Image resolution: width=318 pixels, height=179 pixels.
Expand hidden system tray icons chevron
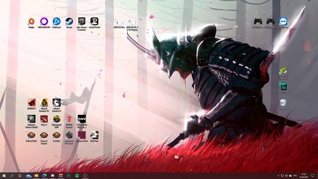pyautogui.click(x=278, y=176)
